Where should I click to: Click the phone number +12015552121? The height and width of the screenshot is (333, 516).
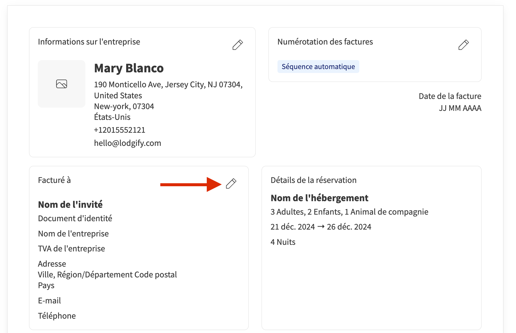[120, 130]
